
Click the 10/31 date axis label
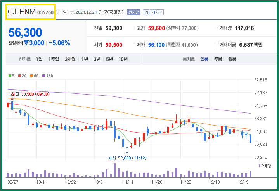pos(99,182)
